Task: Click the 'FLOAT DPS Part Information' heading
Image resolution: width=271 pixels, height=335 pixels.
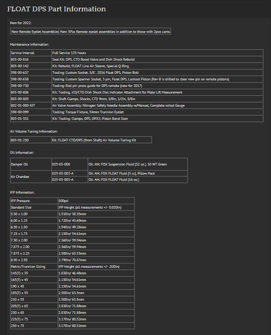Action: click(x=57, y=9)
